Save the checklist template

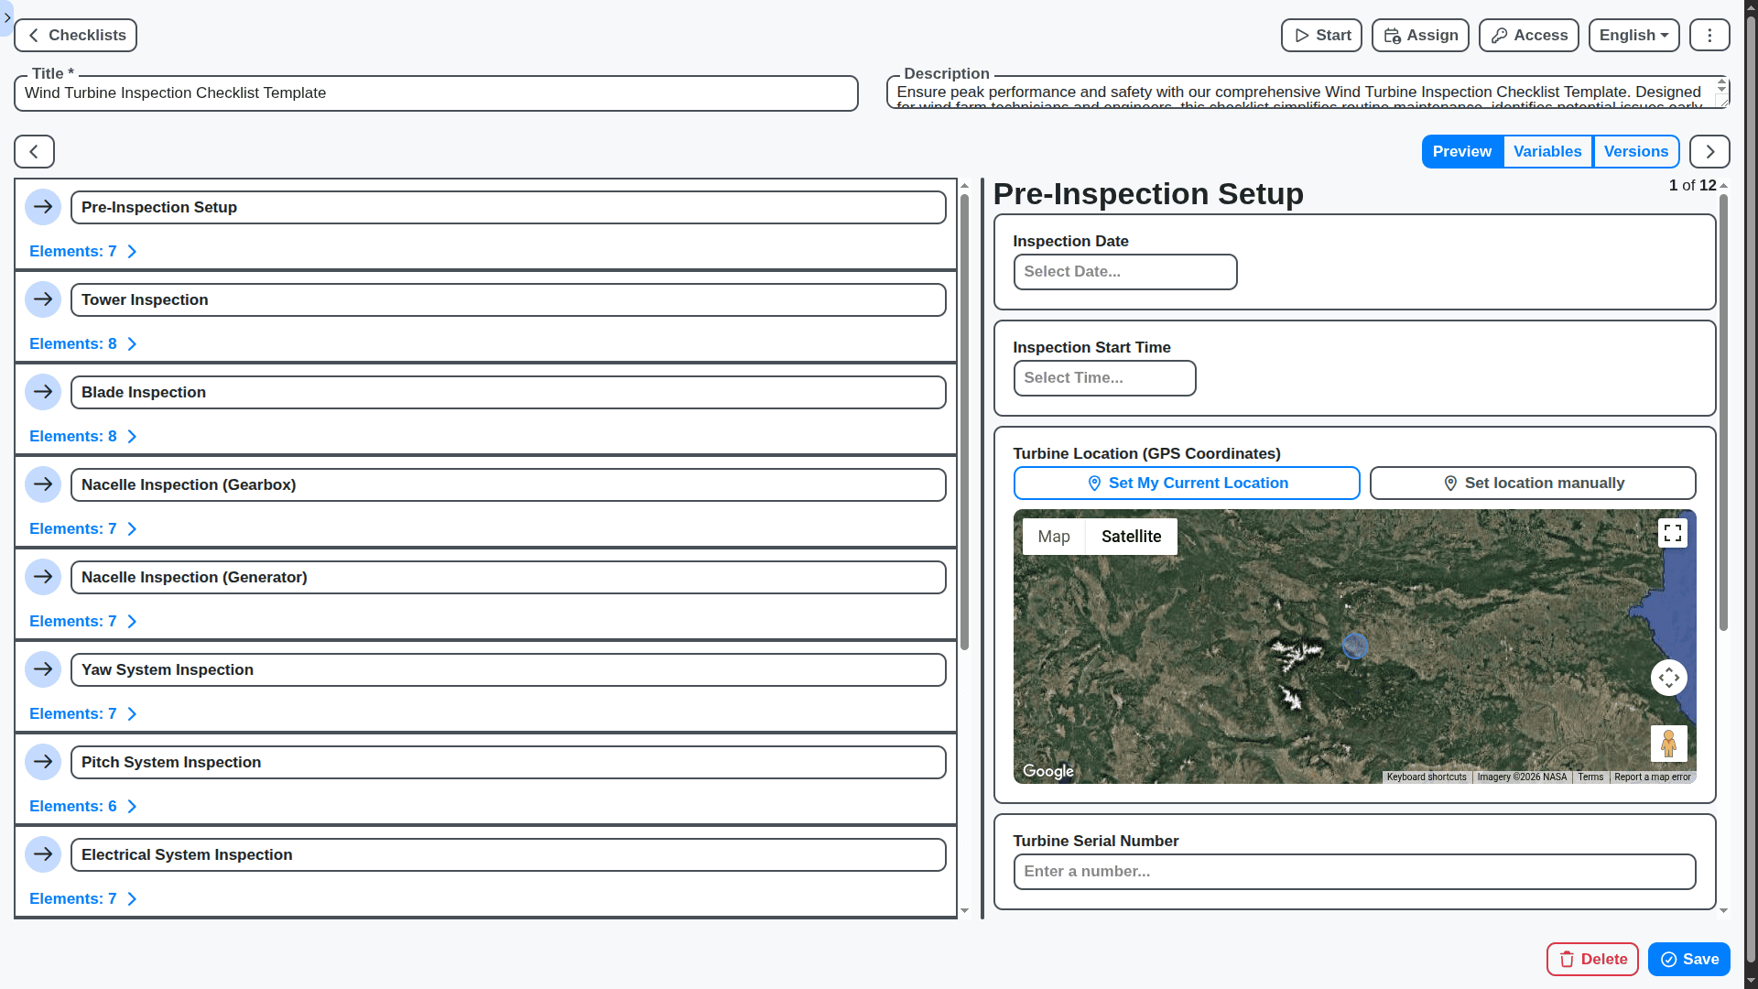[1687, 959]
